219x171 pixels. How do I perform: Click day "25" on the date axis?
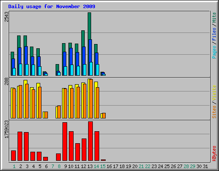pos(167,166)
